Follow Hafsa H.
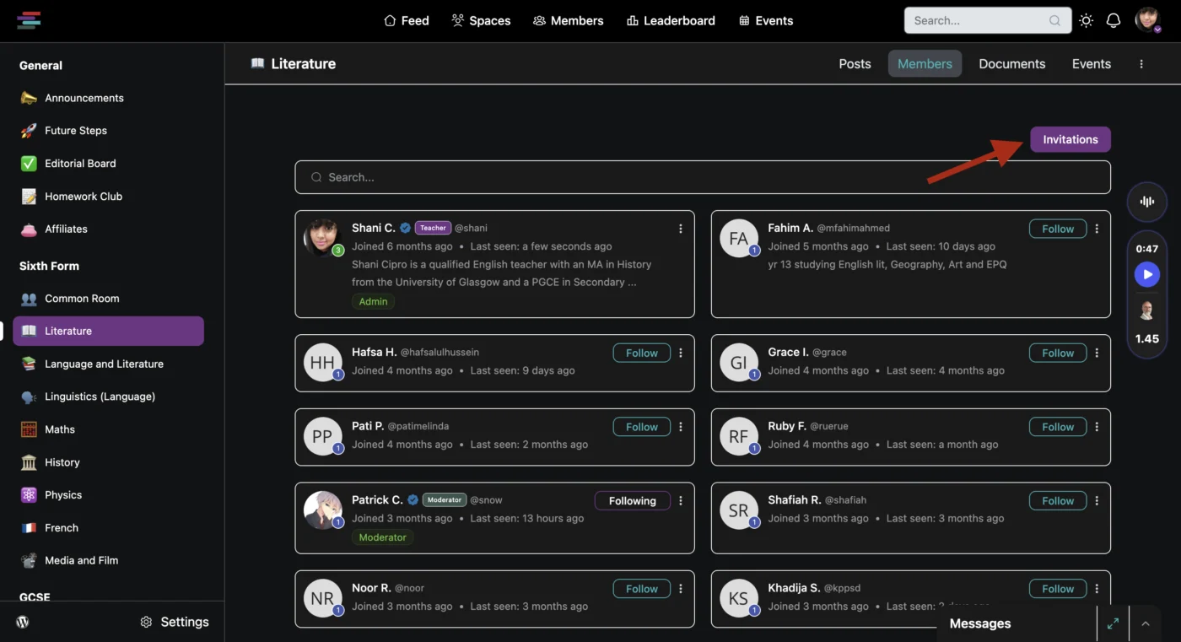This screenshot has height=642, width=1181. (x=642, y=353)
